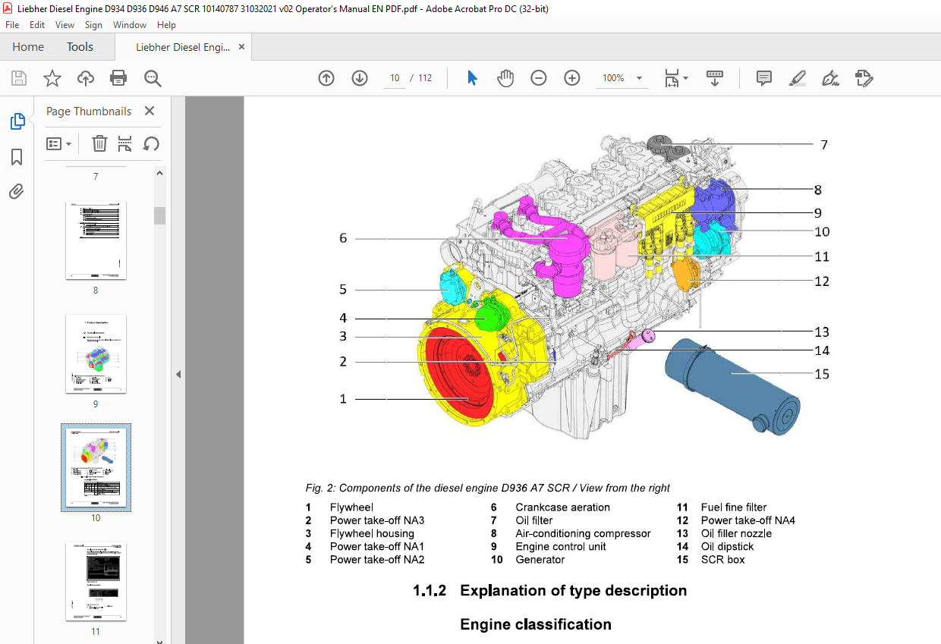This screenshot has width=941, height=644.
Task: Rotate selected pages counterclockwise
Action: 151,143
